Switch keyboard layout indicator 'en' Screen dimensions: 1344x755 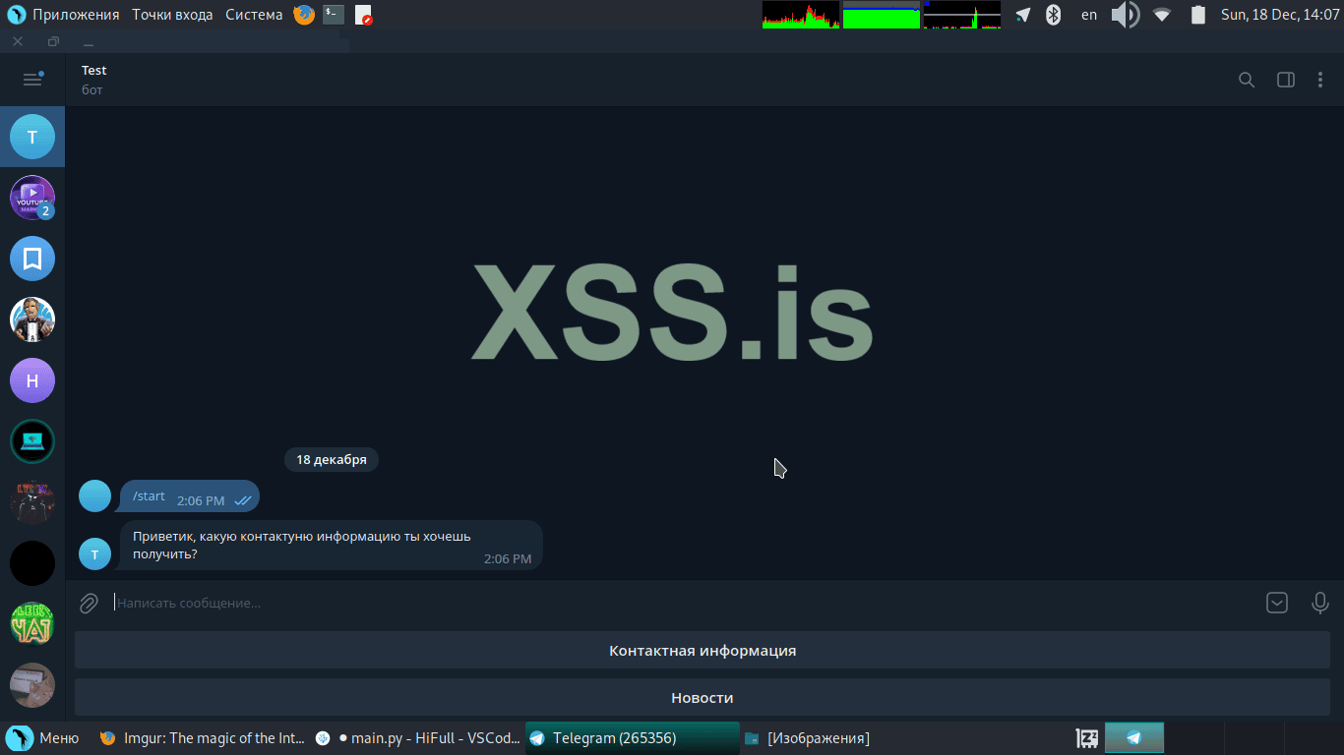(x=1089, y=15)
